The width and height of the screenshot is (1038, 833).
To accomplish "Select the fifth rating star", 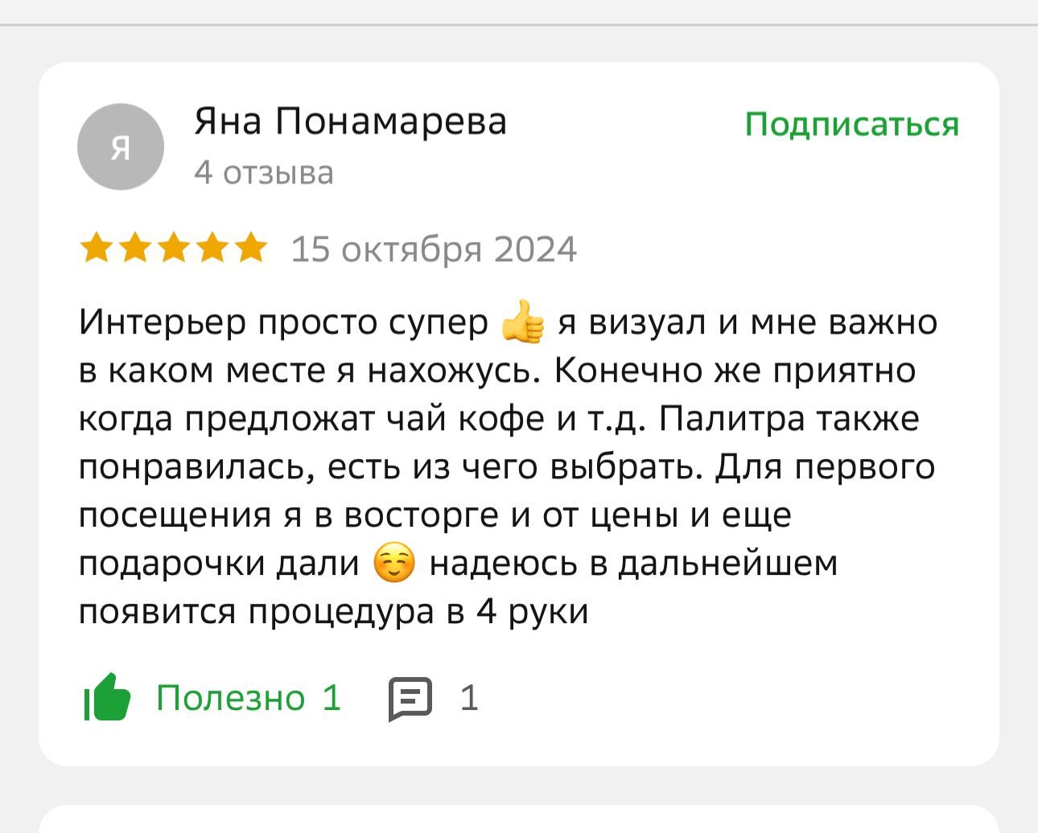I will (x=251, y=248).
